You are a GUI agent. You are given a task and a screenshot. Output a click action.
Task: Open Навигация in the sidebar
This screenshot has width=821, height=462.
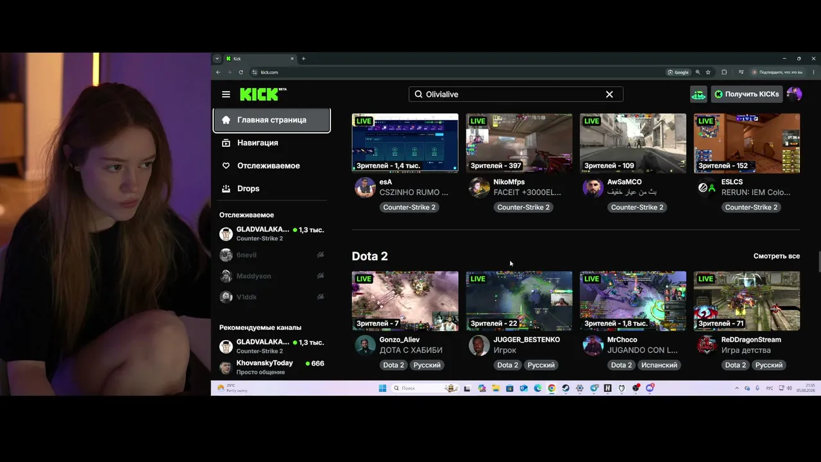(271, 142)
